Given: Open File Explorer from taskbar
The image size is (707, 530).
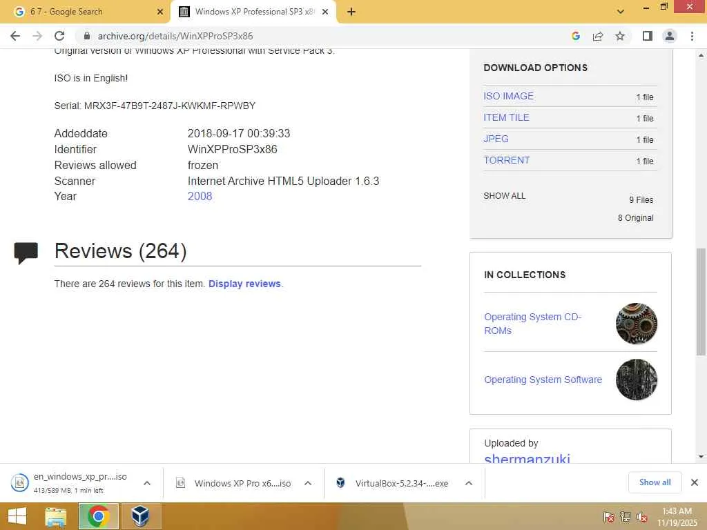Looking at the screenshot, I should pos(56,516).
